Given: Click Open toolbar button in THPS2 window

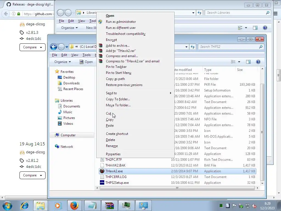Looking at the screenshot, I should click(x=86, y=62).
